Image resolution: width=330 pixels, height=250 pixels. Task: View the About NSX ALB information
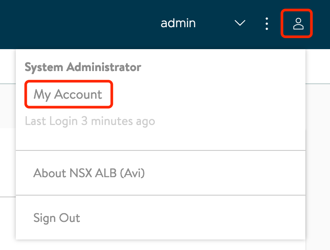pos(89,173)
